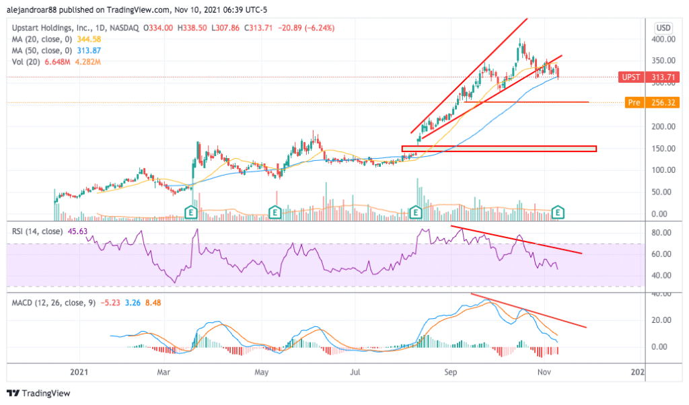The width and height of the screenshot is (689, 405).
Task: Click the 256.32 pre-market price label
Action: tap(663, 102)
